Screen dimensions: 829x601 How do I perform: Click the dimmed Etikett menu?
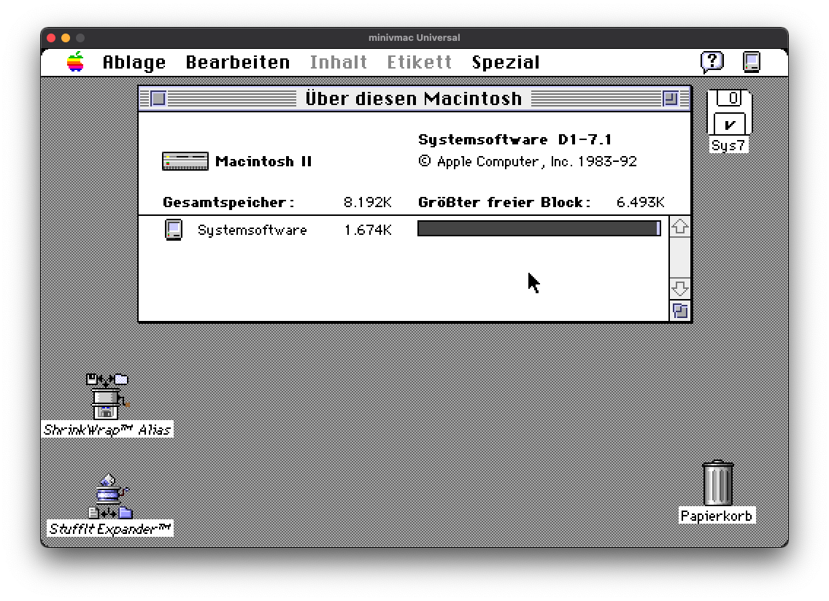[420, 63]
